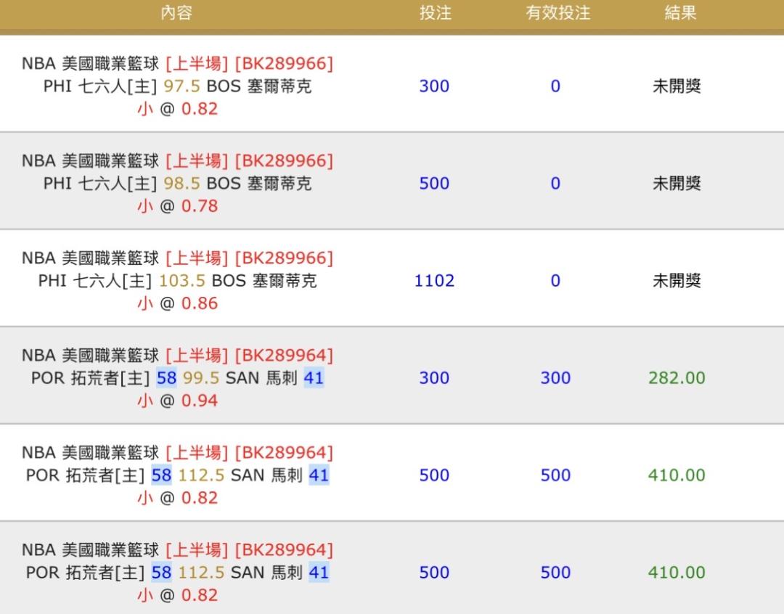The width and height of the screenshot is (784, 614).
Task: Select the 有效投注 column header
Action: 558,13
